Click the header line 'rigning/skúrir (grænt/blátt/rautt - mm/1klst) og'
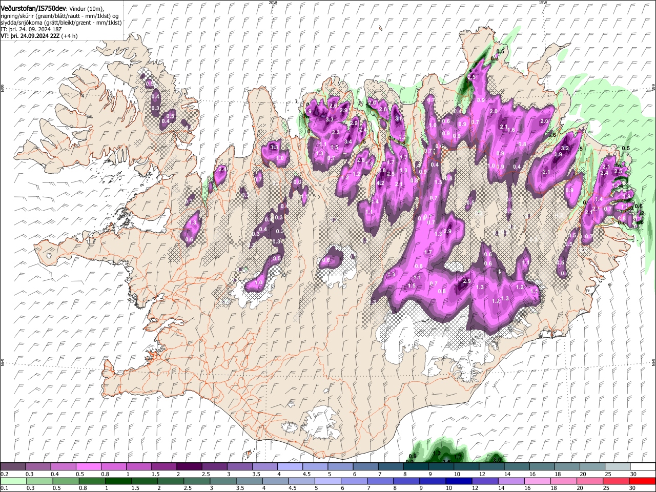 [59, 16]
